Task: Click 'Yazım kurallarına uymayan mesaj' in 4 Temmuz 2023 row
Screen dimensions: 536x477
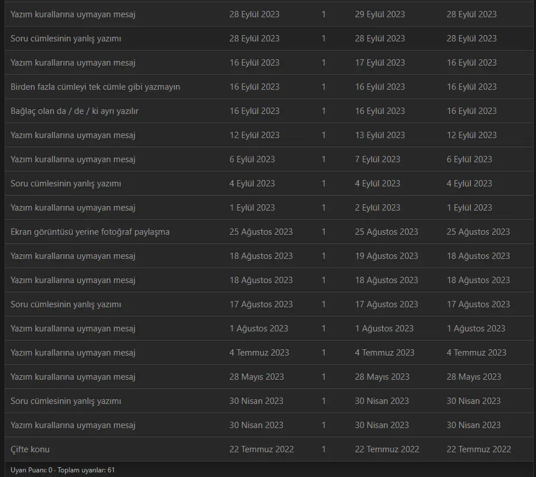Action: click(x=73, y=353)
